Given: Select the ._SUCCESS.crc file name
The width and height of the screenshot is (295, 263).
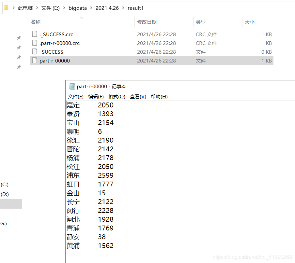Looking at the screenshot, I should tap(56, 35).
